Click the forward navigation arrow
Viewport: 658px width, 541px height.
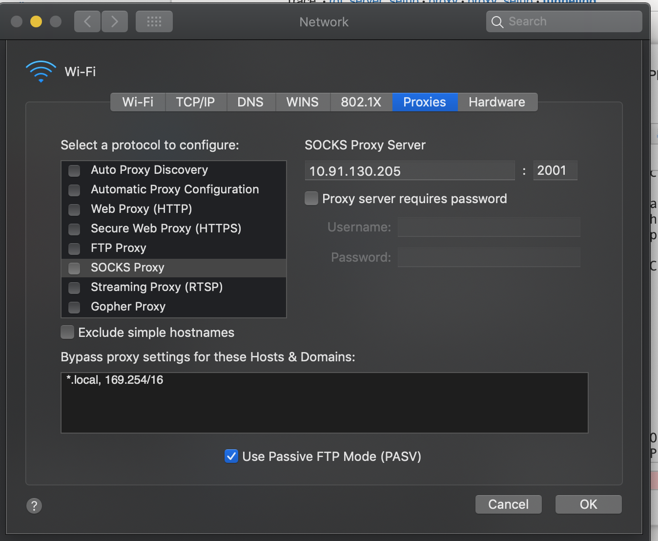pyautogui.click(x=115, y=21)
